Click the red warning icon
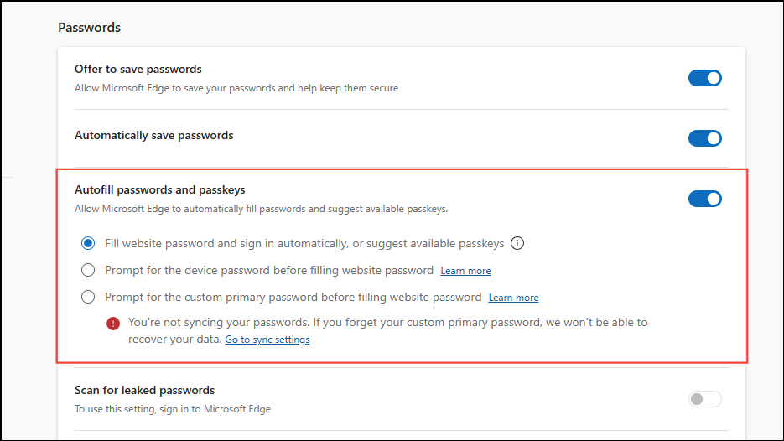784x441 pixels. click(x=113, y=323)
